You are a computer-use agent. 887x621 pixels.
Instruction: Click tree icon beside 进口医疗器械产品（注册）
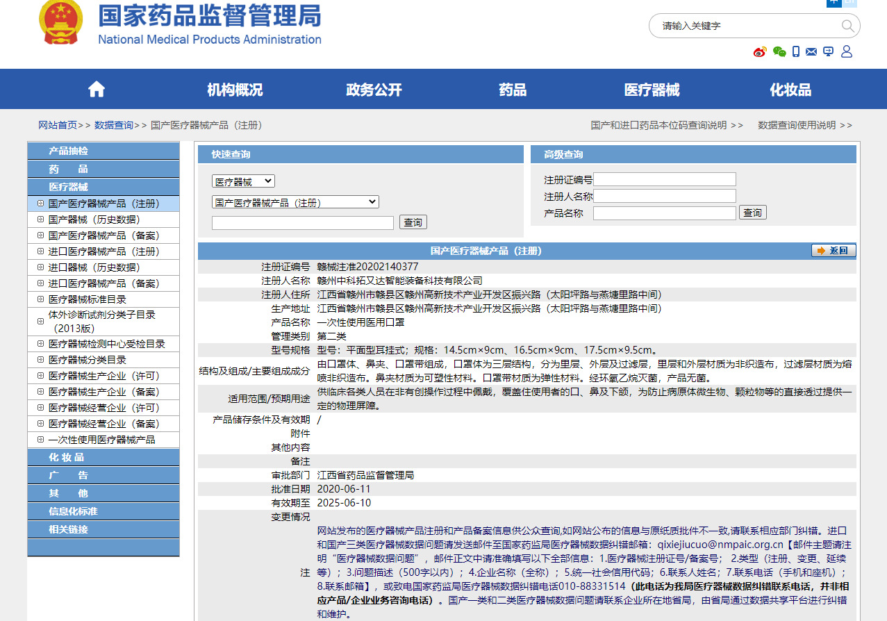tap(40, 251)
